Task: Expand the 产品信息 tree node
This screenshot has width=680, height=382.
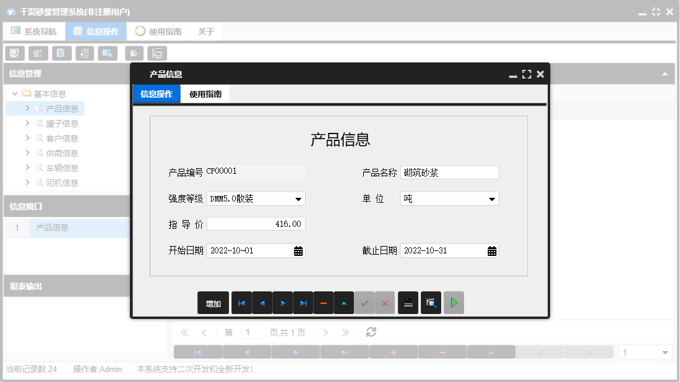Action: point(27,108)
